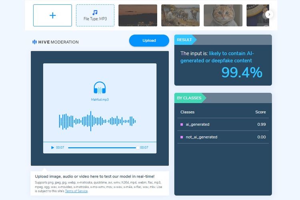
Task: Select the orange cat sample thumbnail
Action: point(223,16)
